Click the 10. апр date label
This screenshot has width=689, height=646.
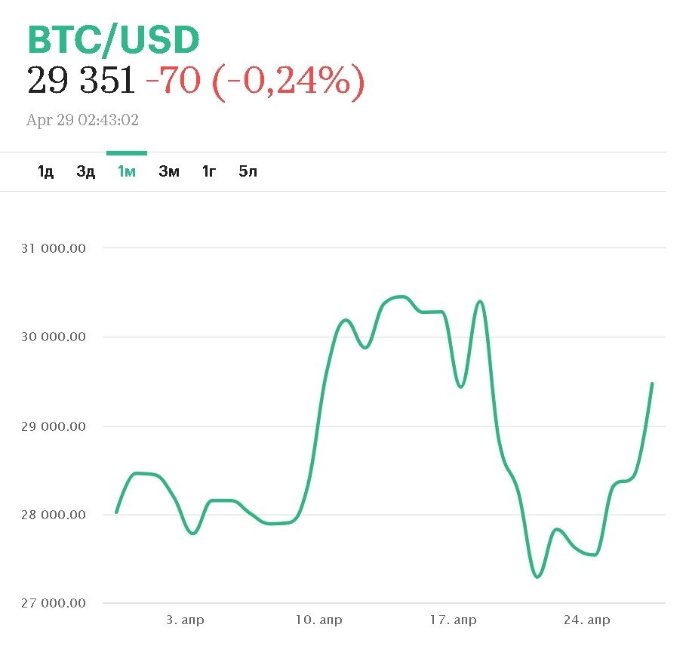[318, 620]
